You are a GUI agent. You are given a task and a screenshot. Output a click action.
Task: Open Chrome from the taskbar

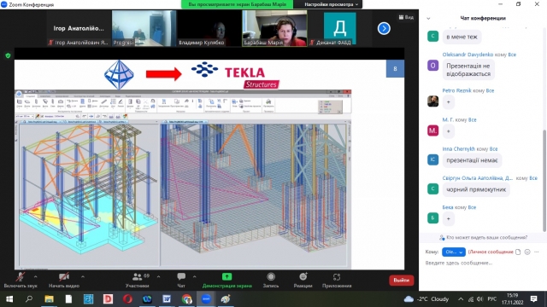coord(186,299)
